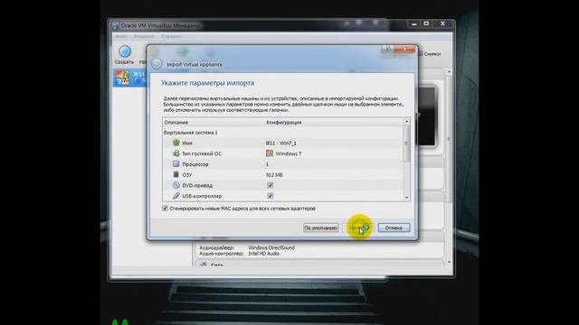The width and height of the screenshot is (579, 325).
Task: Click settings list scrollbar up arrow
Action: 406,121
